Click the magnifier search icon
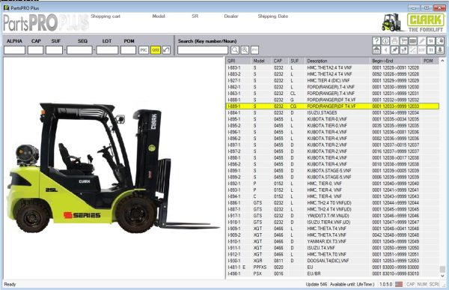This screenshot has width=449, height=290. [x=235, y=50]
